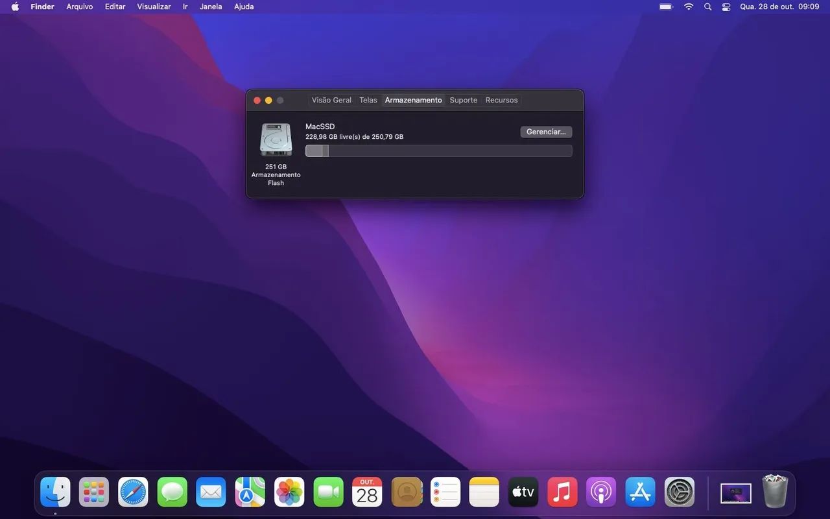The width and height of the screenshot is (830, 519).
Task: Open Launchpad in the Dock
Action: click(94, 492)
